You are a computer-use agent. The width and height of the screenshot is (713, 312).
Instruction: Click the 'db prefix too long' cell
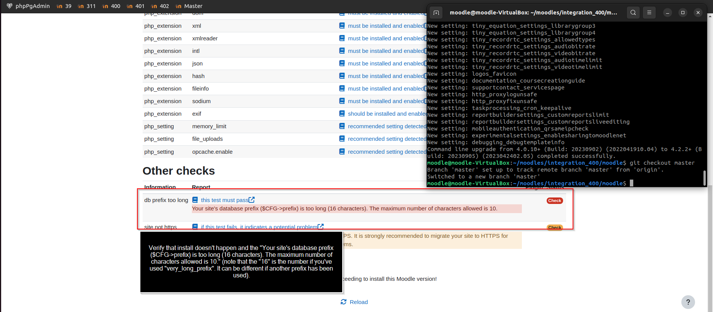coord(166,200)
